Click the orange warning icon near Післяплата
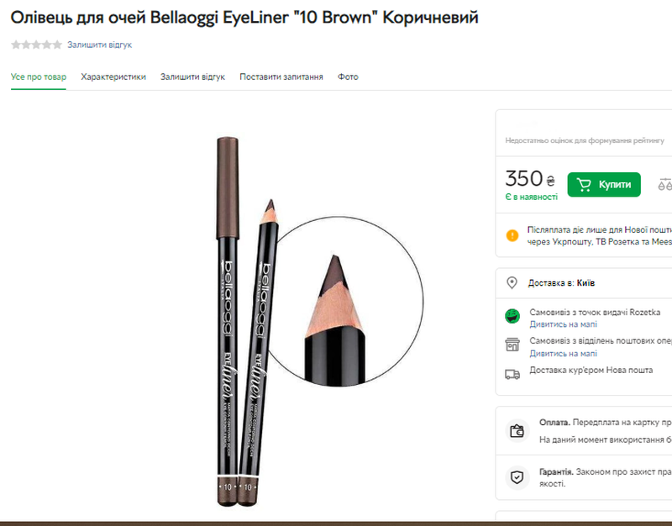 point(512,235)
